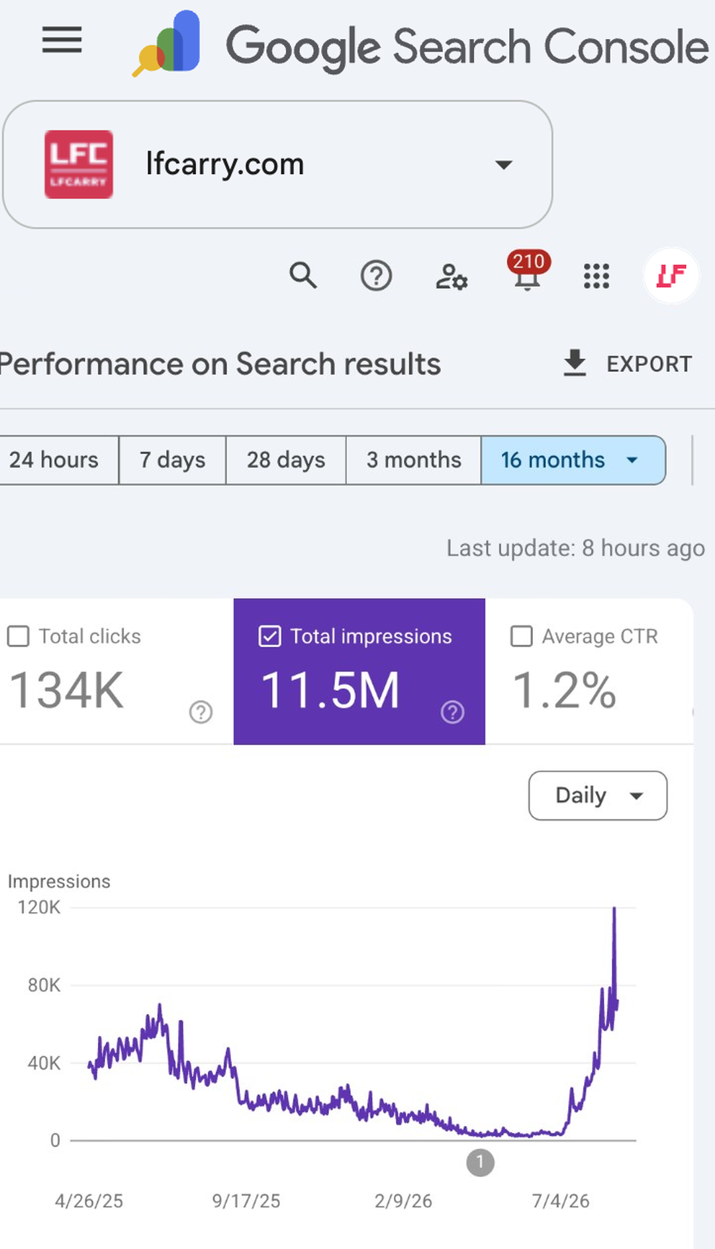Click the EXPORT button
This screenshot has width=715, height=1249.
(627, 363)
